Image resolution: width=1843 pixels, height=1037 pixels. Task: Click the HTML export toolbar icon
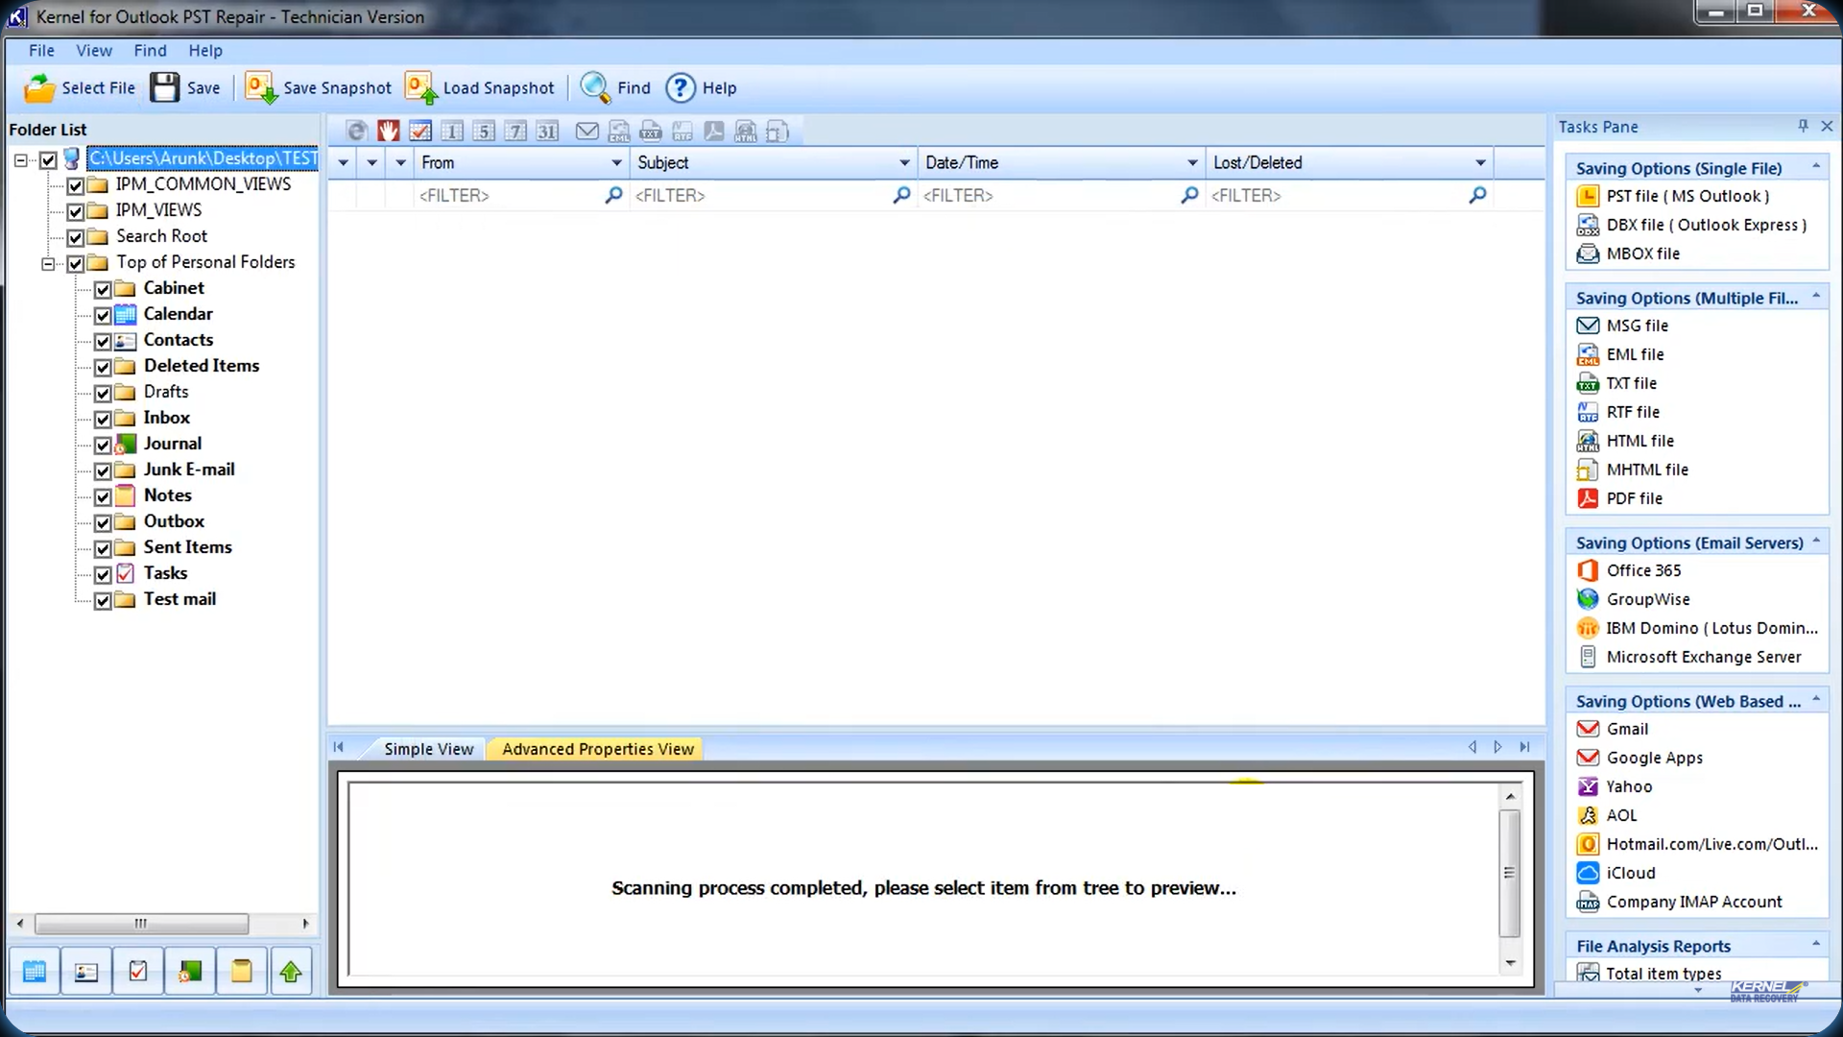point(746,132)
